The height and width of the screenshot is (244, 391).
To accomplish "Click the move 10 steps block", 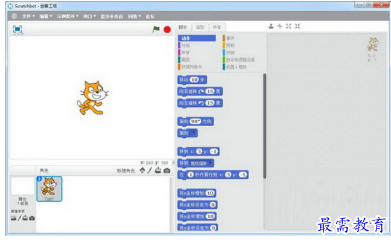I will tap(192, 80).
